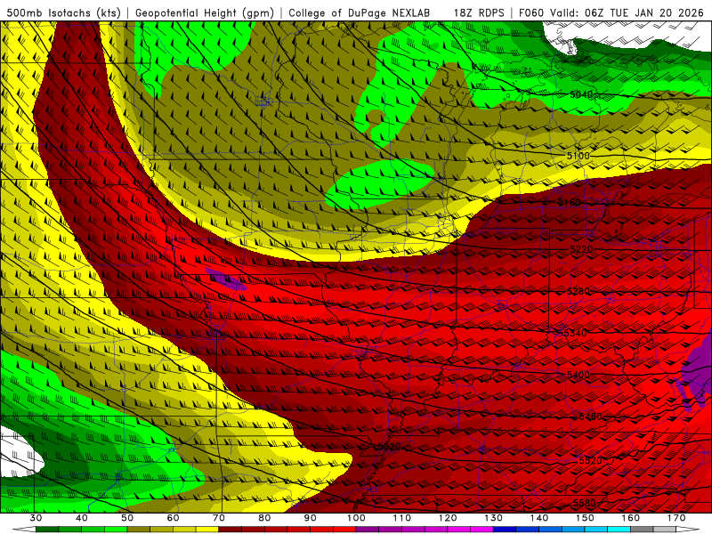The image size is (712, 534).
Task: Click the 5100 height contour label
Action: click(578, 156)
